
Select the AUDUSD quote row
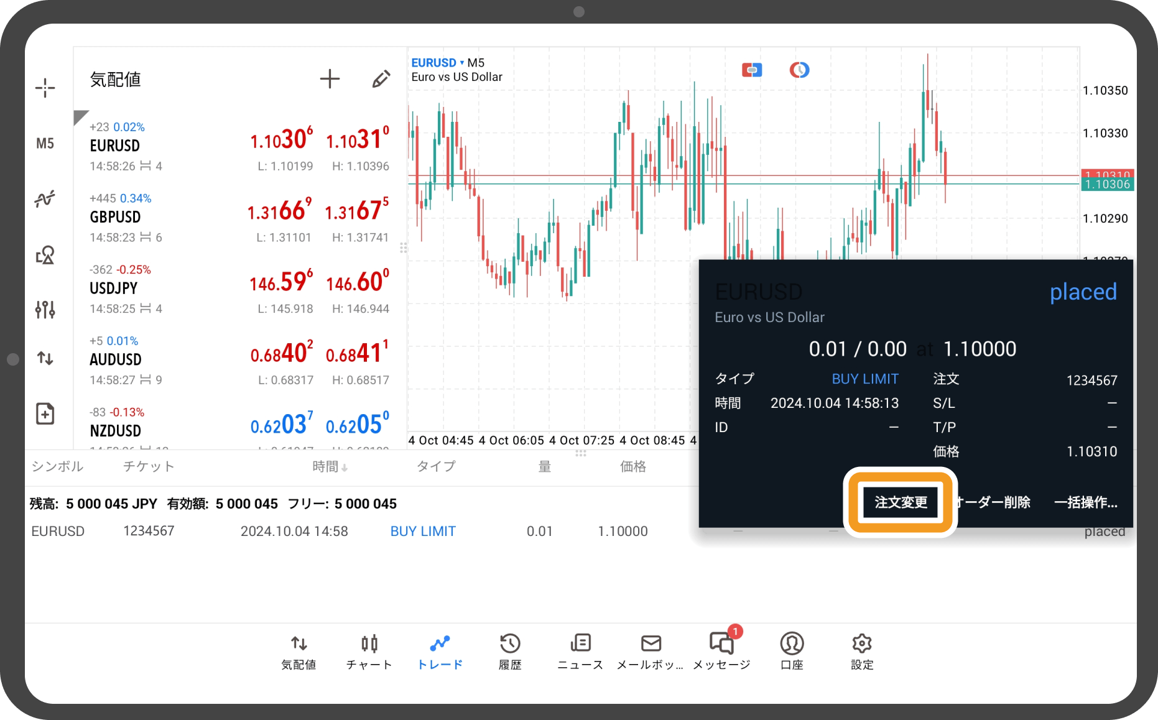tap(240, 361)
